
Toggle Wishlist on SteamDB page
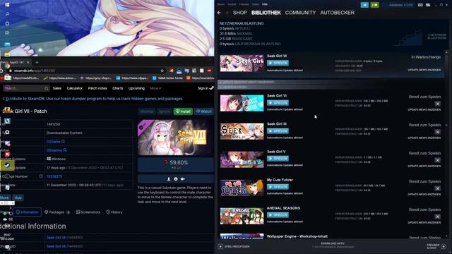pyautogui.click(x=147, y=111)
